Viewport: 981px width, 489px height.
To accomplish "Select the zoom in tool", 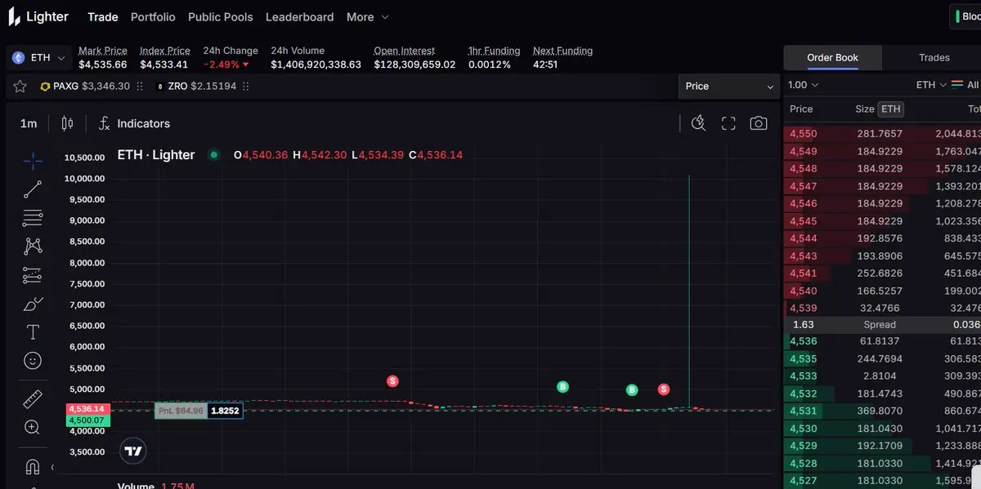I will 33,427.
